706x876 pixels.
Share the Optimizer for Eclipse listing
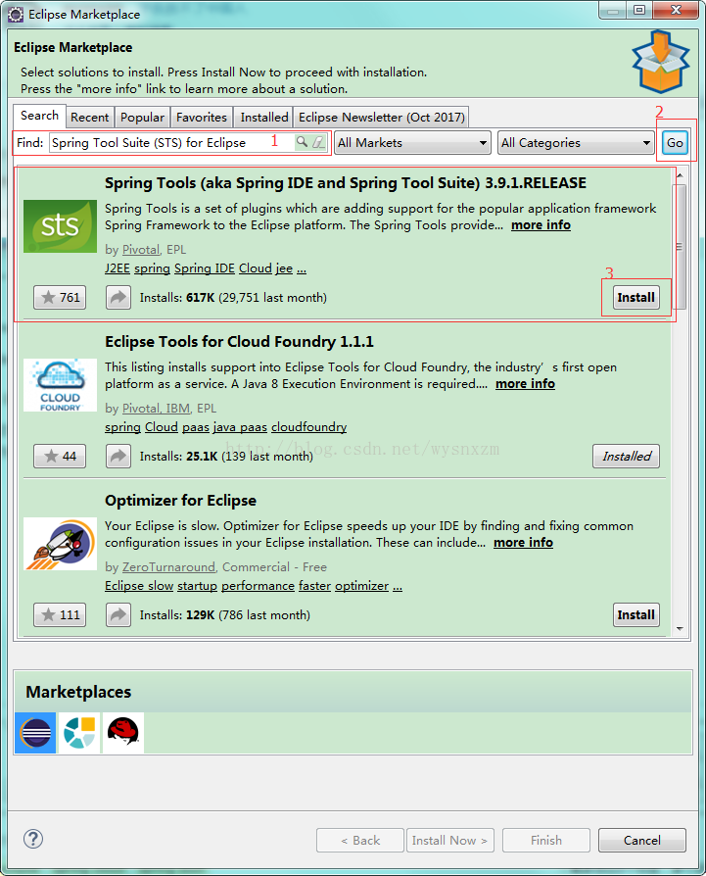point(118,614)
